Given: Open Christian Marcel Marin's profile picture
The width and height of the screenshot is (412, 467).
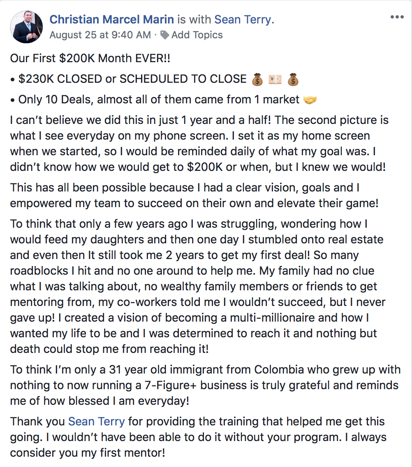Looking at the screenshot, I should point(26,27).
